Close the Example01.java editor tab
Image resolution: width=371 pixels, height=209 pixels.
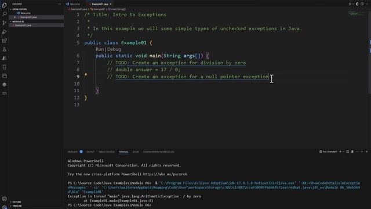pyautogui.click(x=111, y=4)
